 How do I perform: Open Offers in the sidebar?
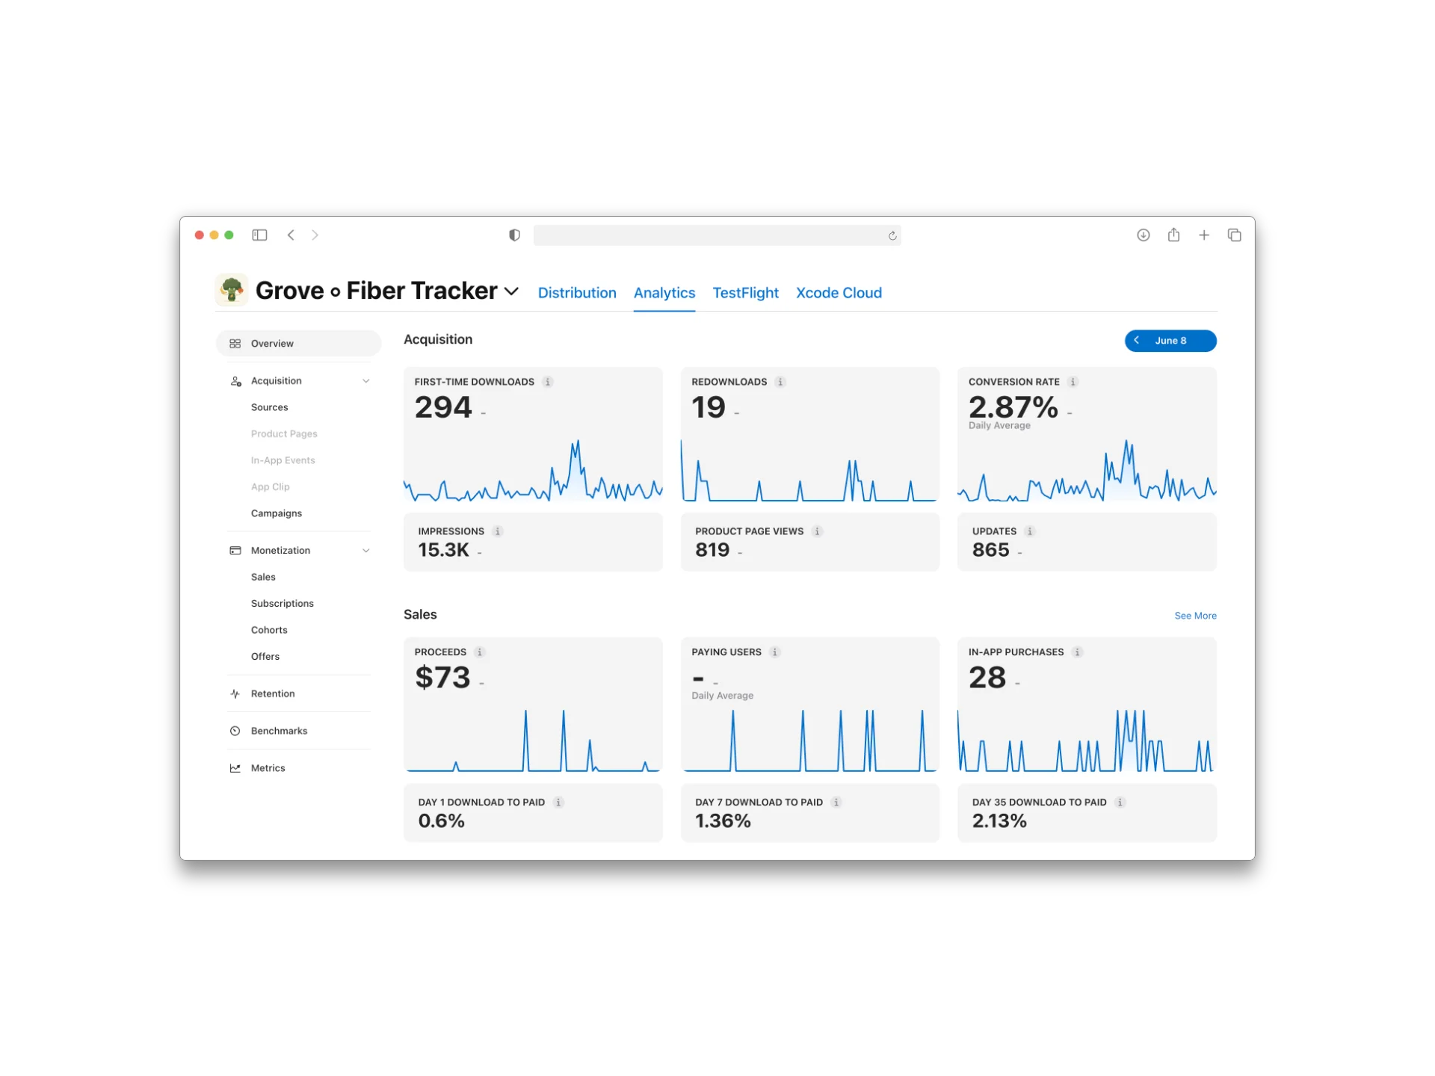click(x=265, y=657)
